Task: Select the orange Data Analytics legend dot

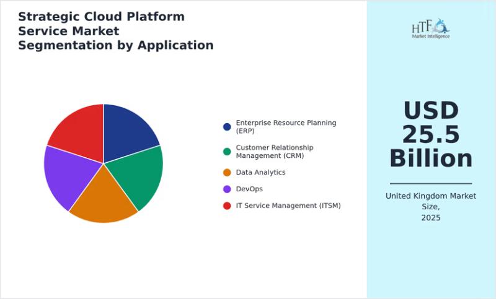Action: (227, 172)
